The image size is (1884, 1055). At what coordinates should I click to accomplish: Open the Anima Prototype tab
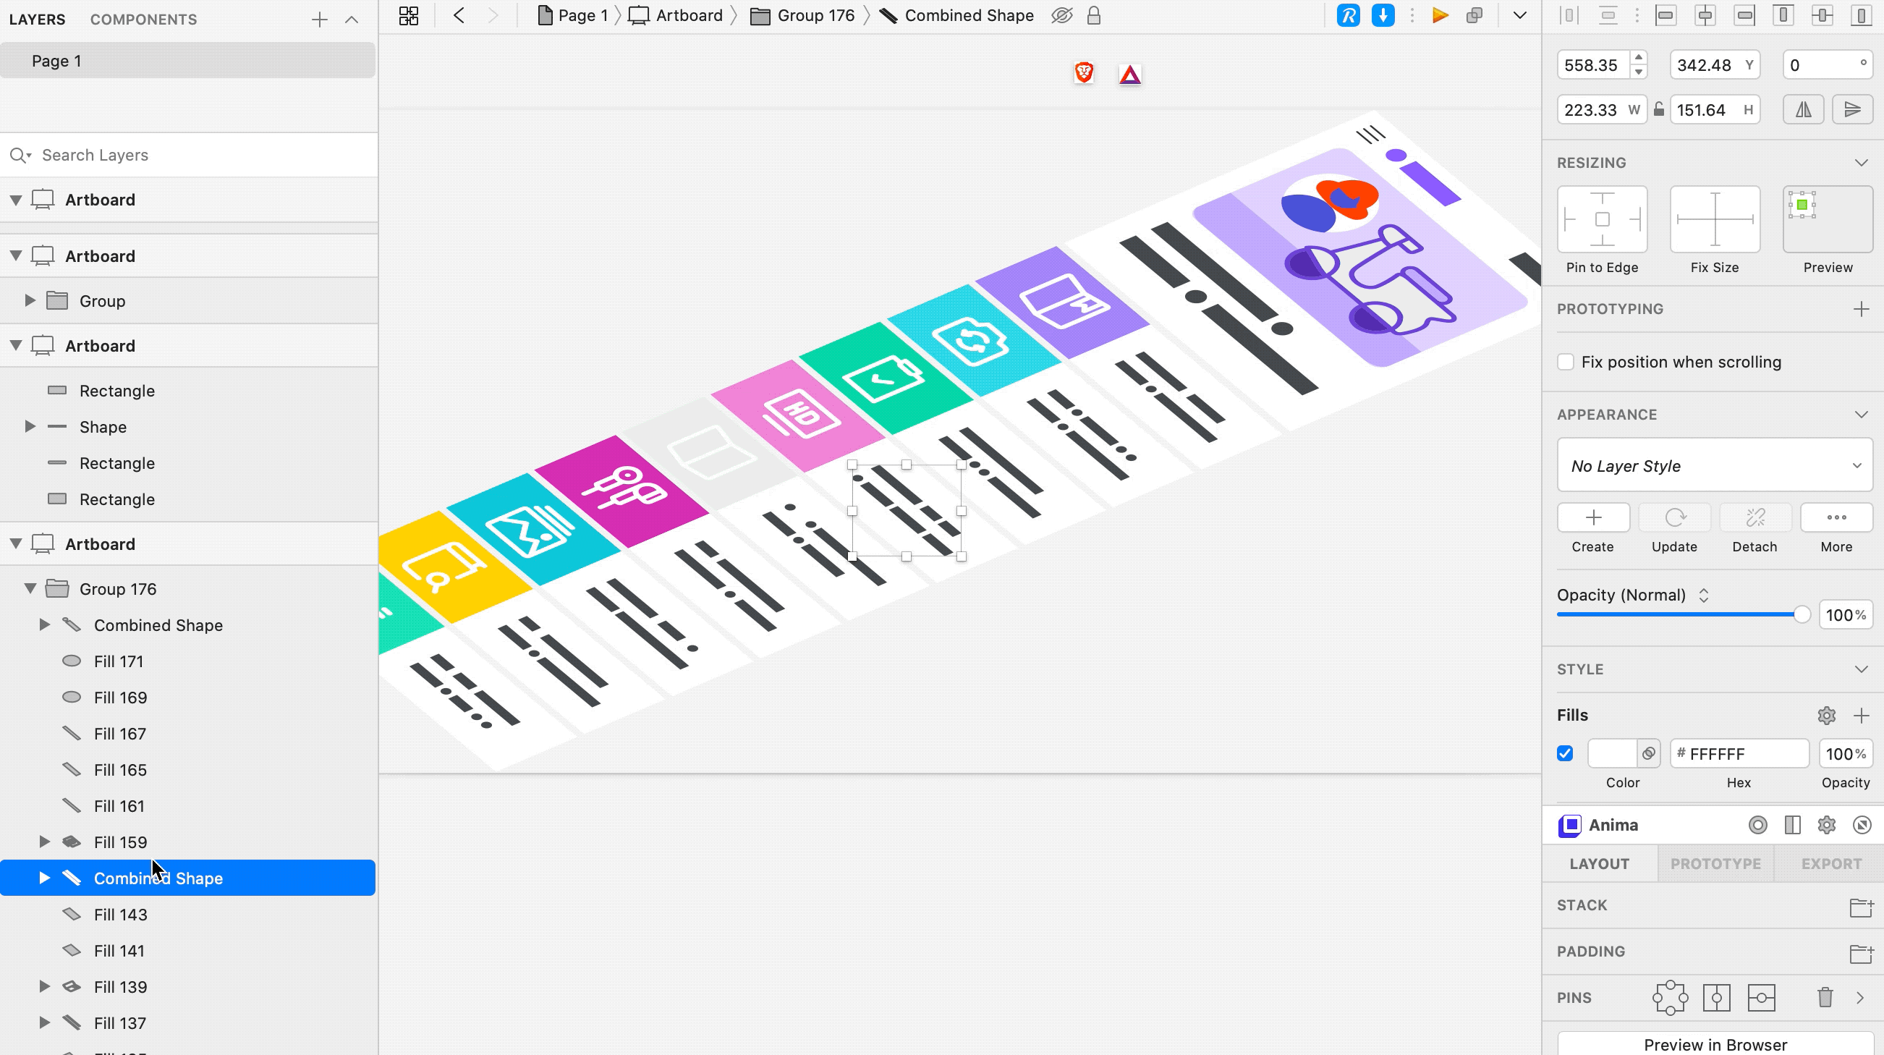pos(1715,864)
